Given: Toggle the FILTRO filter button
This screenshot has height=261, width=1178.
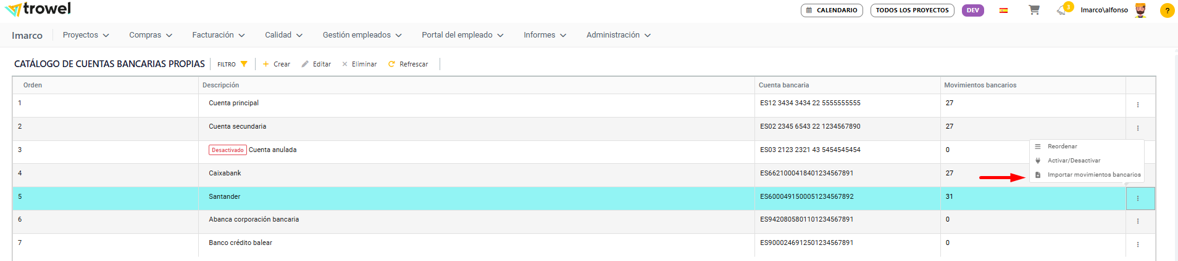Looking at the screenshot, I should pos(232,64).
